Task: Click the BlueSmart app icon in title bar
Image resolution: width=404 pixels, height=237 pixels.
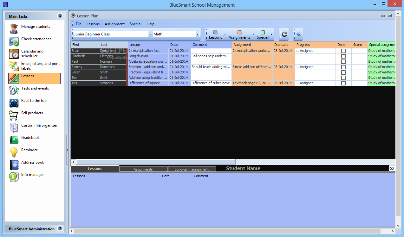Action: (x=5, y=5)
